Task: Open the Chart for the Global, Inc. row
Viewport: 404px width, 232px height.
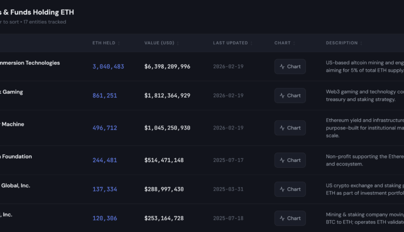Action: (290, 189)
